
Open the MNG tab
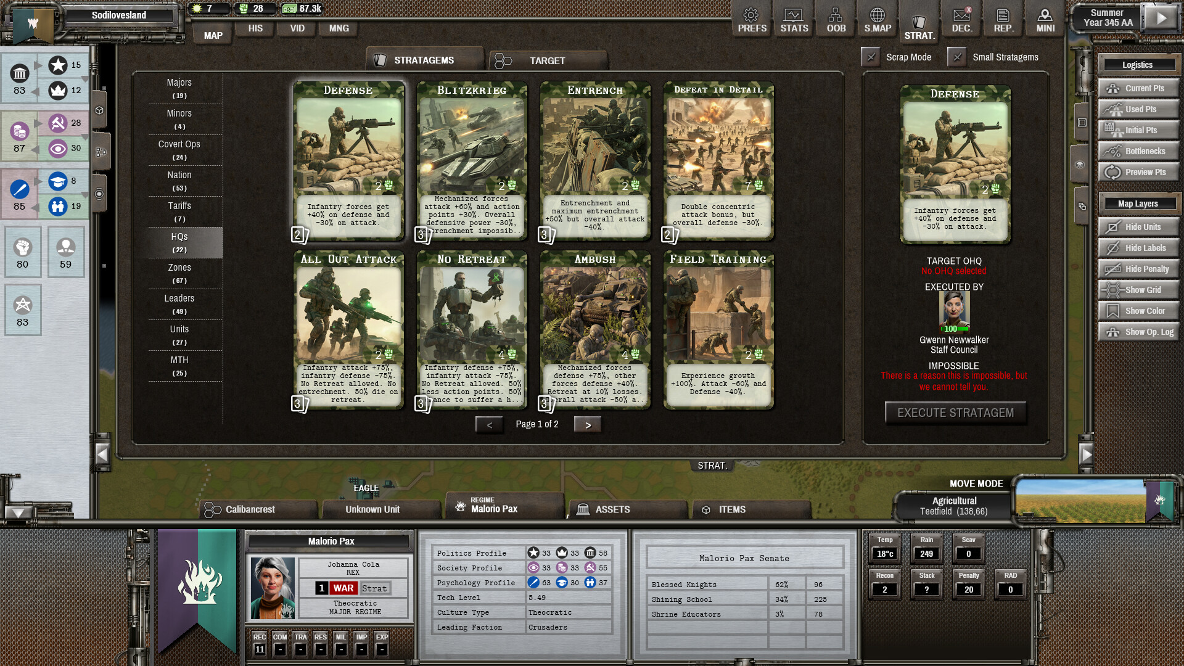point(338,28)
